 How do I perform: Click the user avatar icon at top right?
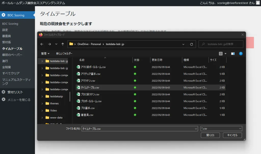coord(258,3)
